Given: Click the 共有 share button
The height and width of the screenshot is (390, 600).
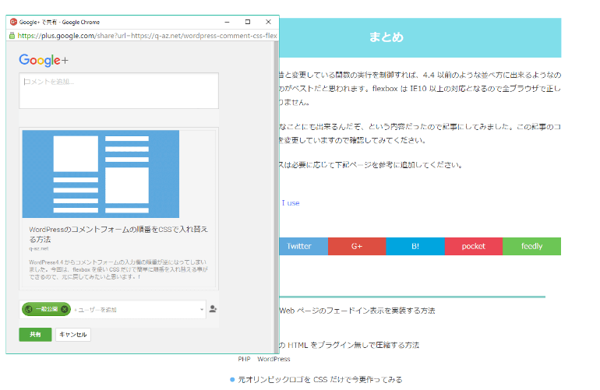Looking at the screenshot, I should point(35,335).
